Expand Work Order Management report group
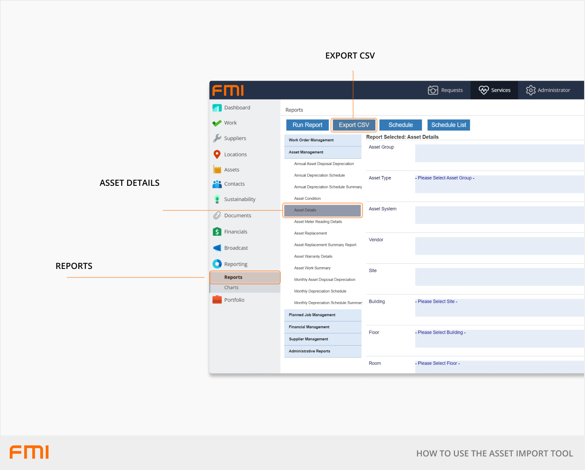585x470 pixels. coord(323,140)
